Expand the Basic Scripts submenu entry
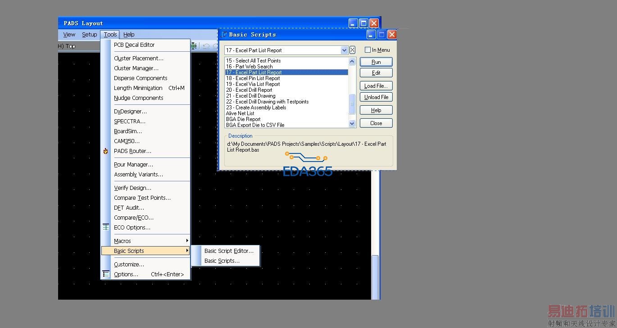The image size is (617, 328). [x=145, y=251]
